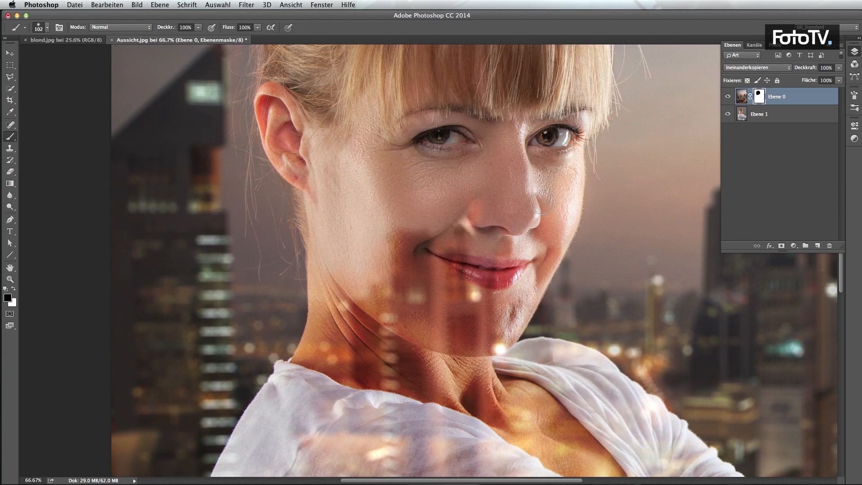The height and width of the screenshot is (485, 862).
Task: Open the Fläche fill dropdown
Action: (x=839, y=80)
